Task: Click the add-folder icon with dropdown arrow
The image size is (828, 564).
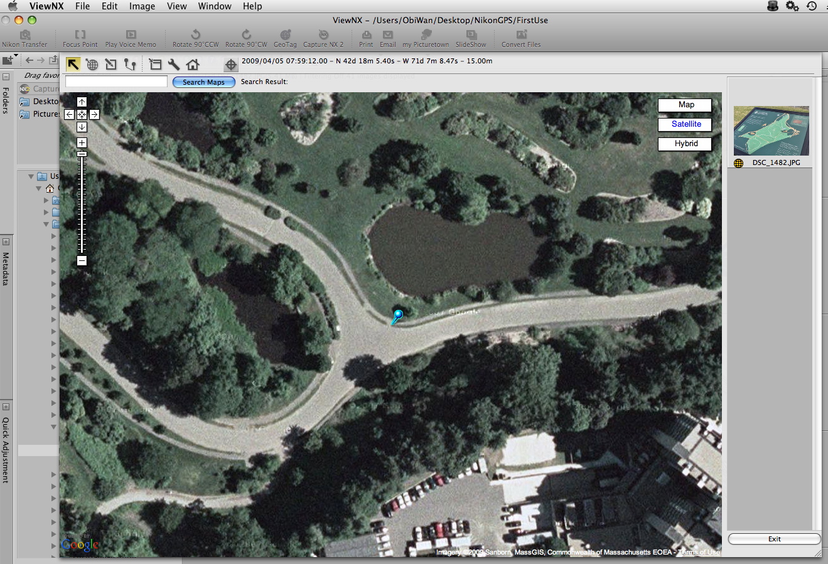Action: pos(10,60)
